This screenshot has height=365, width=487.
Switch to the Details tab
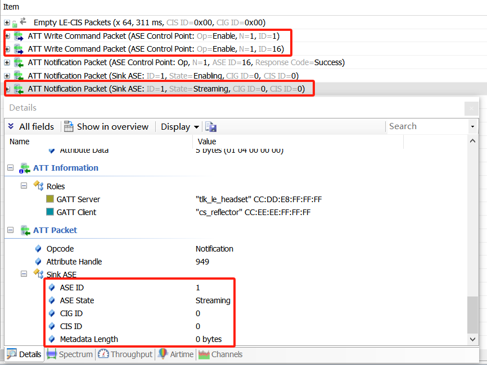click(x=24, y=354)
